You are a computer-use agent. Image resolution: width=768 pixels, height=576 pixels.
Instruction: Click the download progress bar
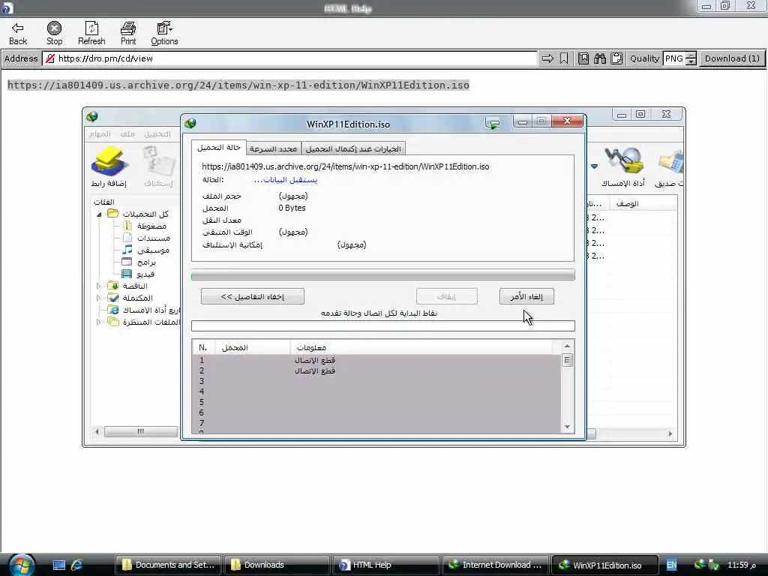click(383, 275)
